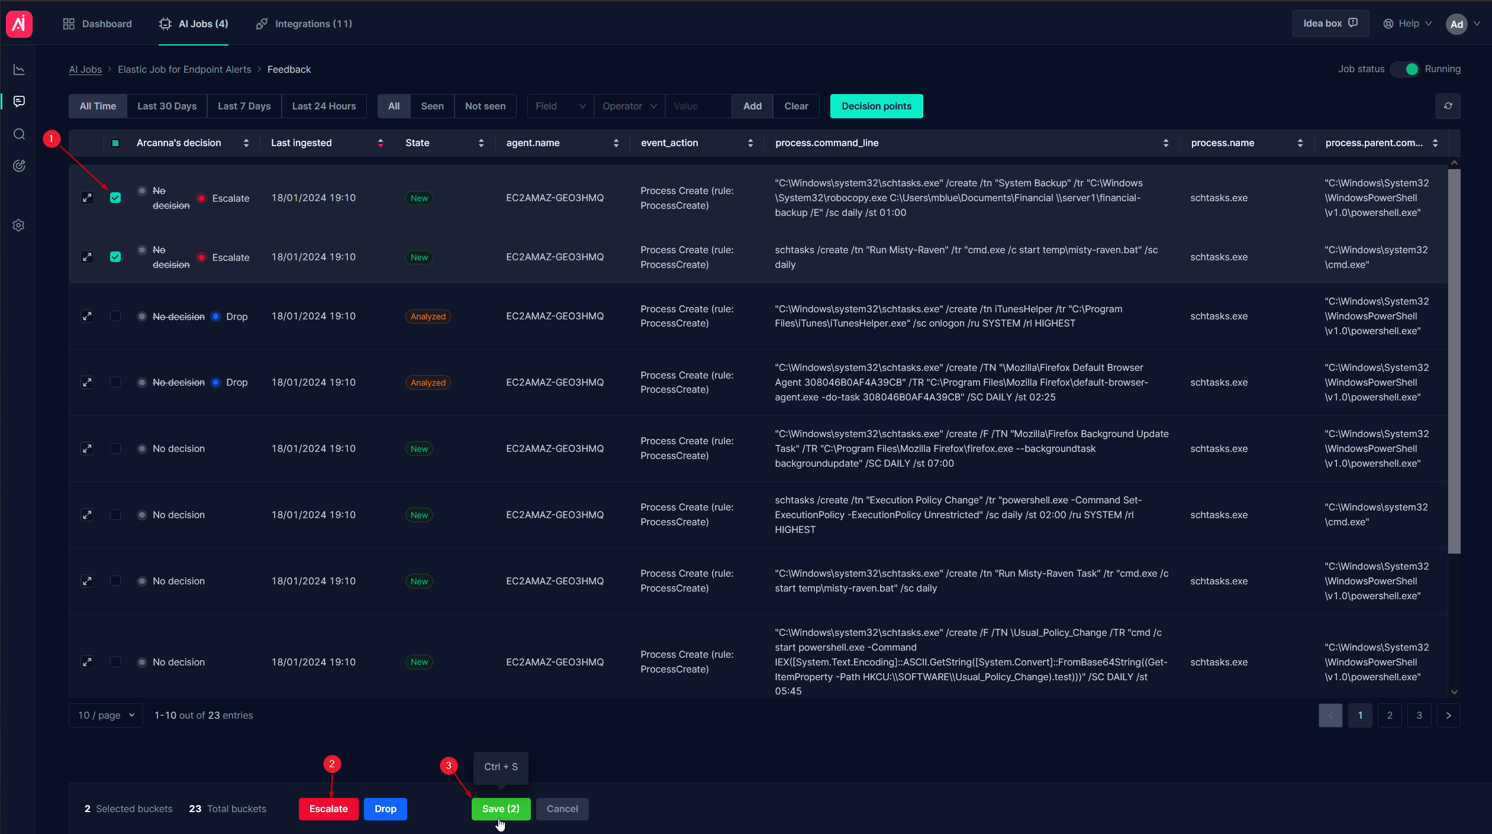
Task: Follow the AI Jobs breadcrumb link
Action: (x=85, y=69)
